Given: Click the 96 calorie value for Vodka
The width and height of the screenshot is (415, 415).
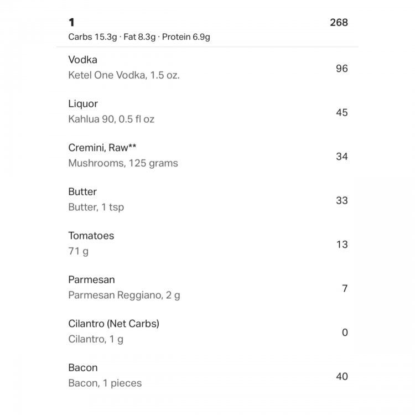Looking at the screenshot, I should click(x=342, y=69).
